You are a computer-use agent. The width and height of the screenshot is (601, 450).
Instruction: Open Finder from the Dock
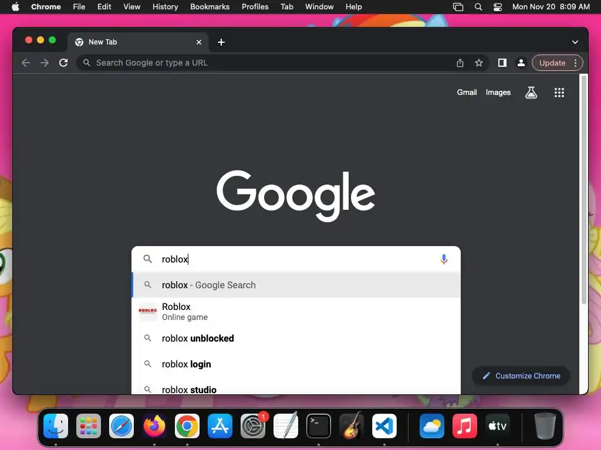coord(56,425)
